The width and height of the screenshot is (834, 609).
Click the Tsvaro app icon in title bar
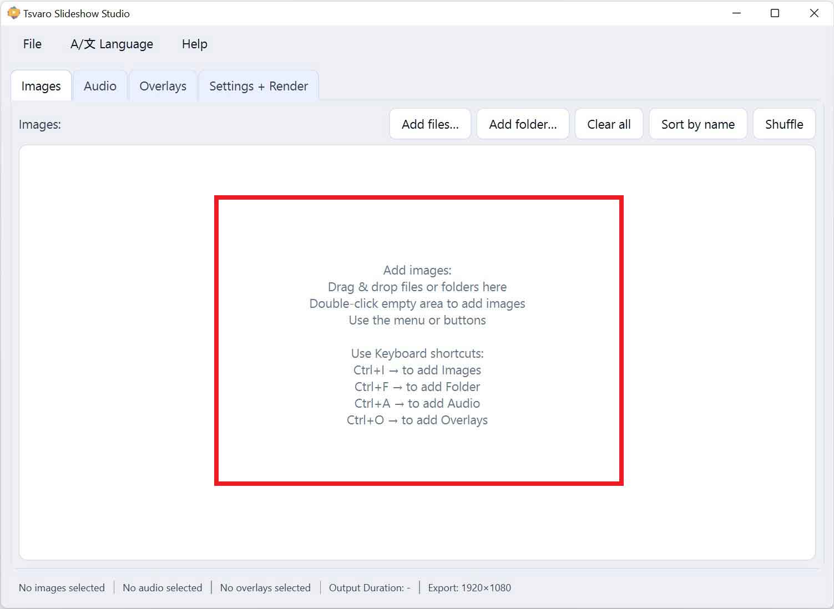[x=13, y=13]
